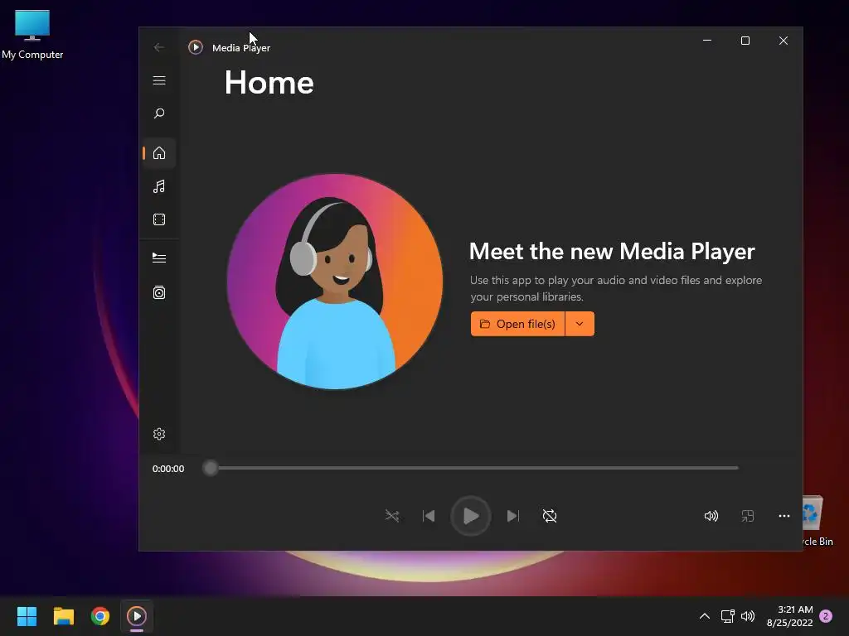Open Media Player settings gear
Viewport: 849px width, 636px height.
[x=158, y=434]
